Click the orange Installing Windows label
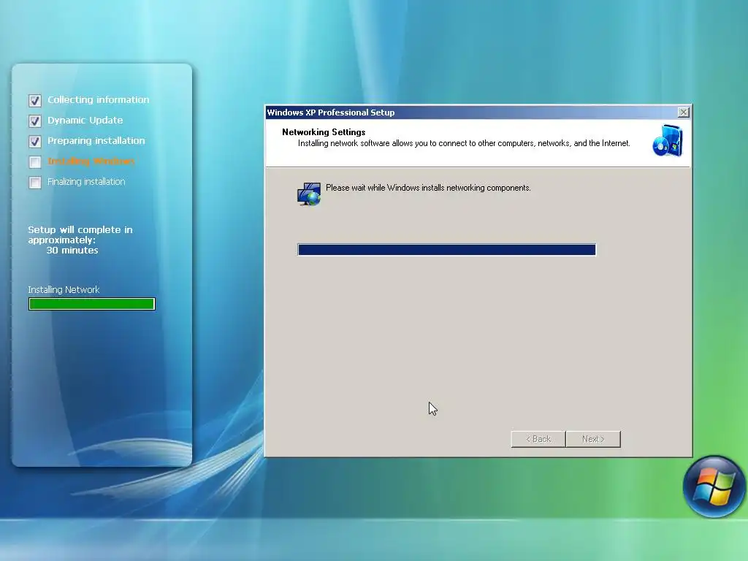Viewport: 748px width, 561px height. pos(91,161)
